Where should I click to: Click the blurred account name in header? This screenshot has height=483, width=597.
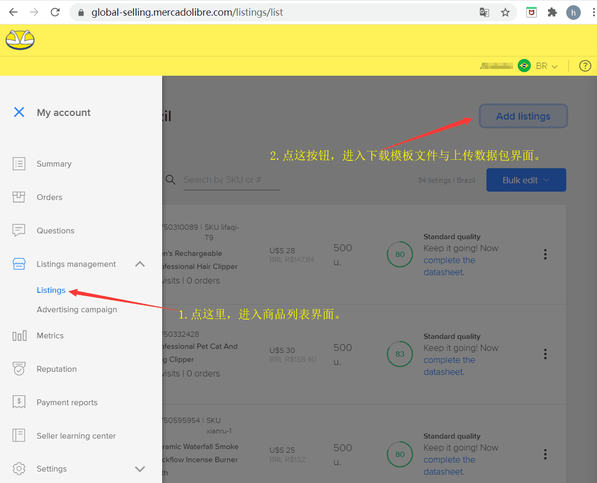(497, 66)
